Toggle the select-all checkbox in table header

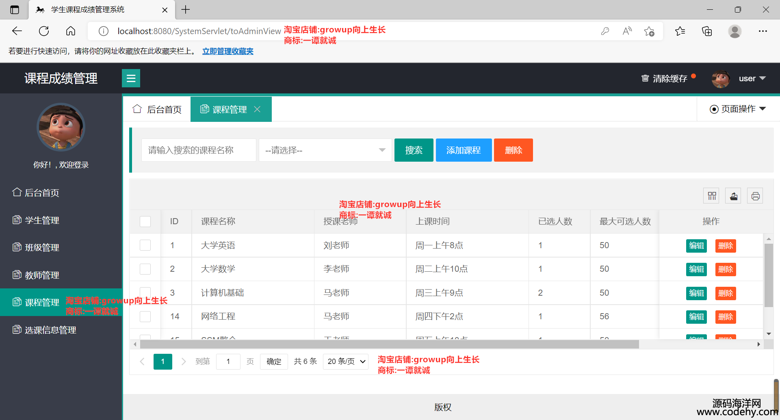pos(145,221)
